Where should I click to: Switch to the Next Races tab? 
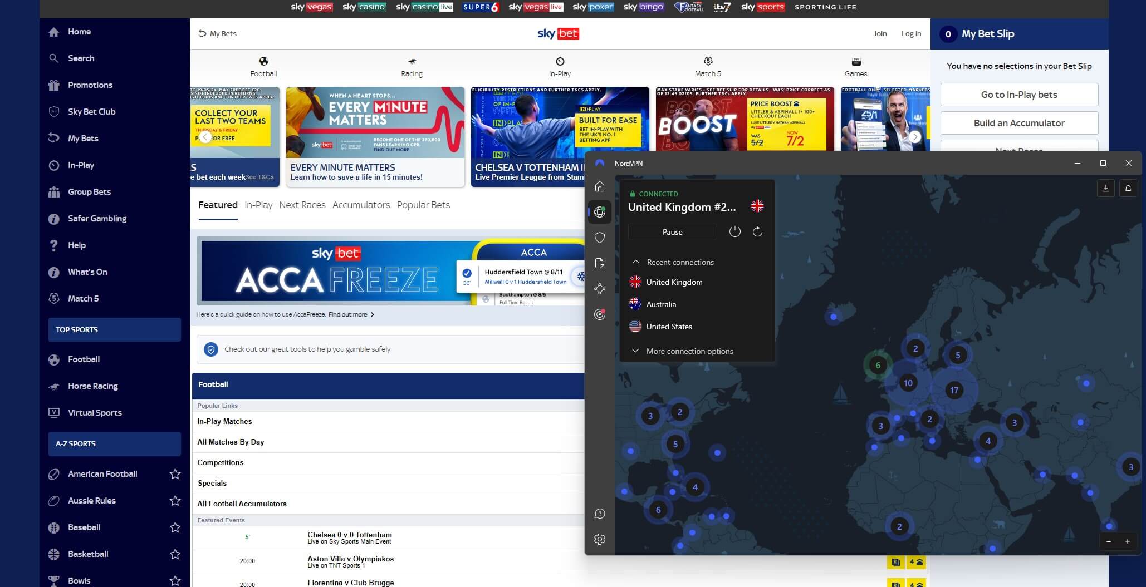coord(302,205)
